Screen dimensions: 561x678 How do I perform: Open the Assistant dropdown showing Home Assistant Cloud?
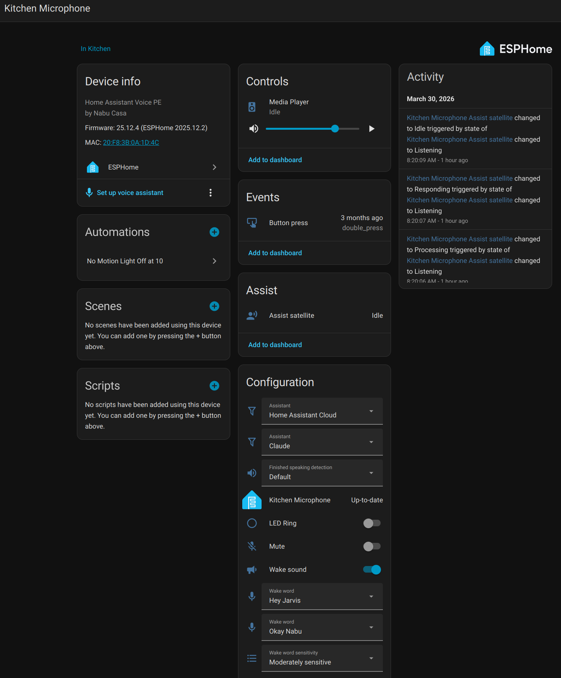point(322,411)
